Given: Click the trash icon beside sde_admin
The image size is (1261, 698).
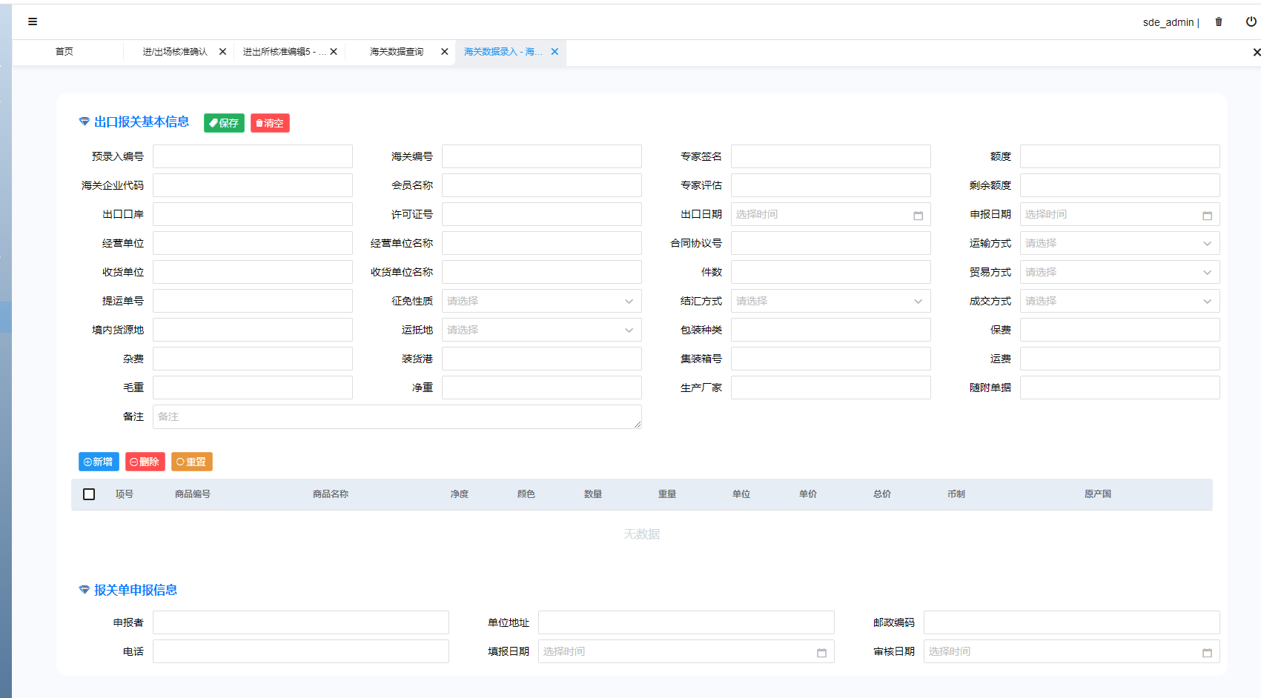Looking at the screenshot, I should pyautogui.click(x=1219, y=21).
